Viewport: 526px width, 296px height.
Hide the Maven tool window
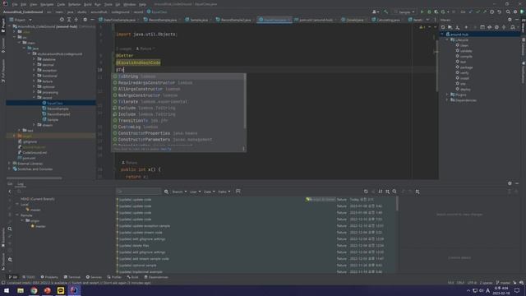517,20
